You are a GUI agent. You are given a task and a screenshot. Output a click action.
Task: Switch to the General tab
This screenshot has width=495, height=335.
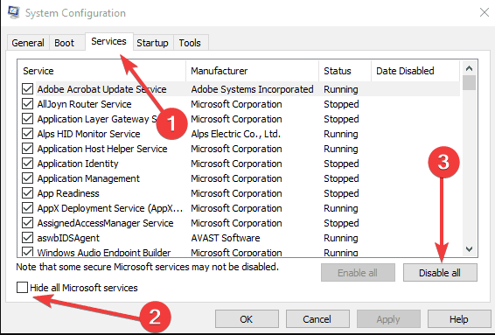(x=28, y=43)
